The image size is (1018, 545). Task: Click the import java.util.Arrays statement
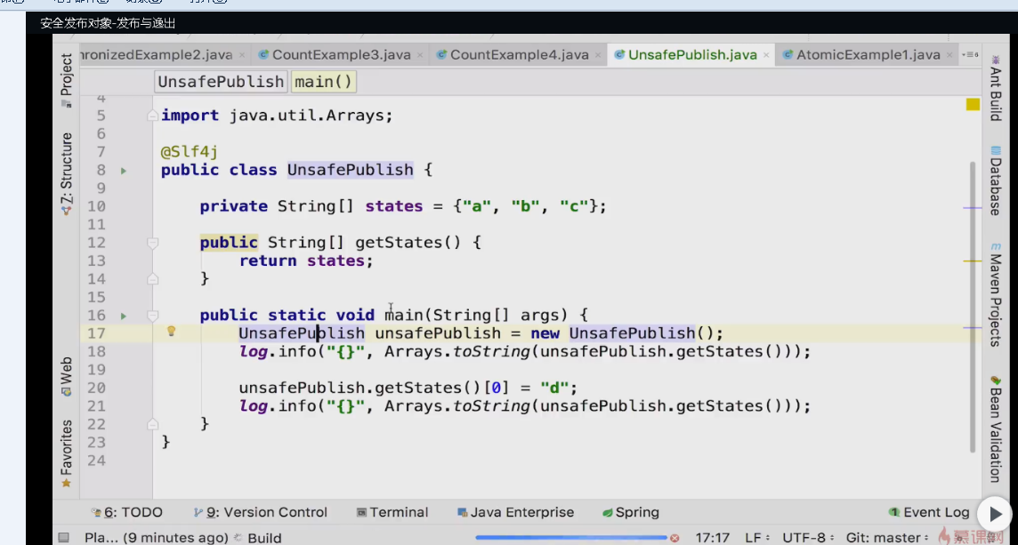click(x=278, y=116)
